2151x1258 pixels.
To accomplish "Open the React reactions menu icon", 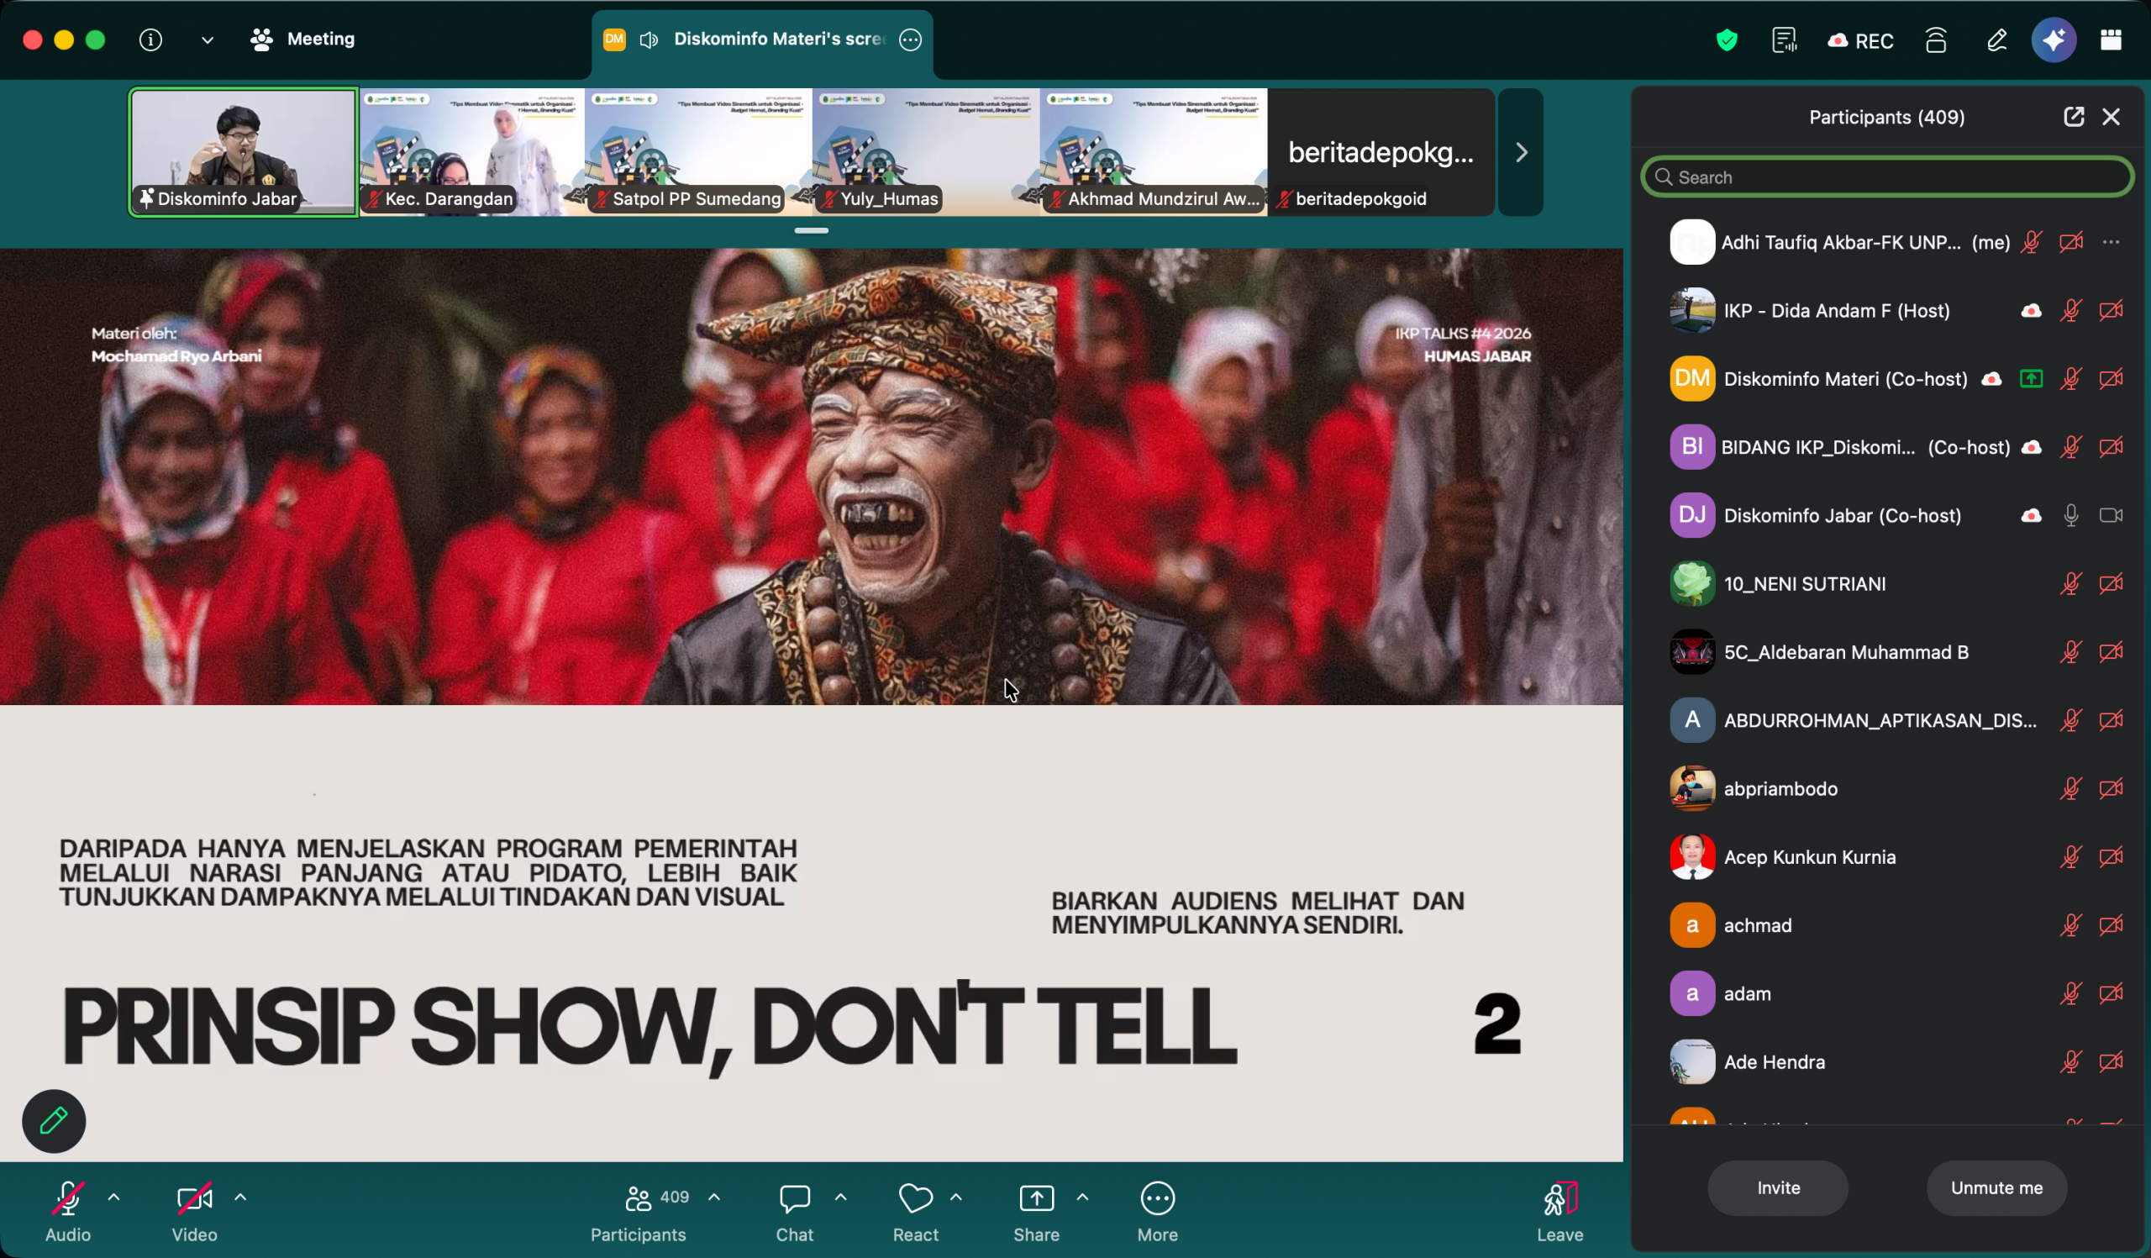I will tap(915, 1198).
